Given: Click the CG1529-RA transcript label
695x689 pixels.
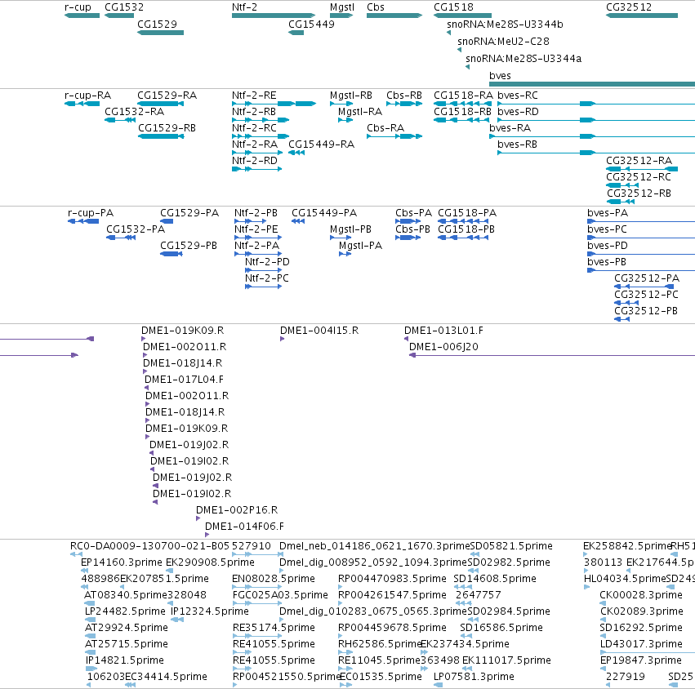Looking at the screenshot, I should [x=167, y=96].
